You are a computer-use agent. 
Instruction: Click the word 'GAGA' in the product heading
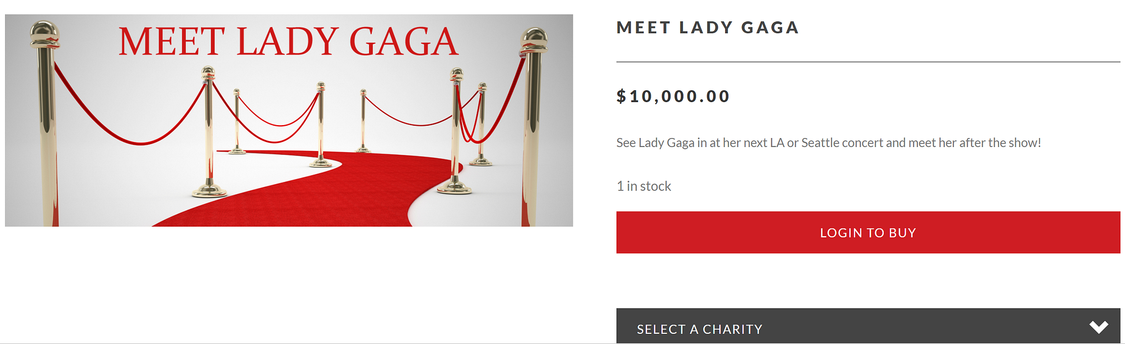coord(769,27)
